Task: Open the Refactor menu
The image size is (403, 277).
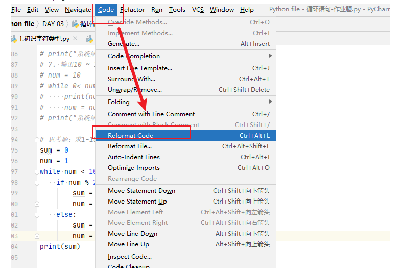Action: [132, 10]
